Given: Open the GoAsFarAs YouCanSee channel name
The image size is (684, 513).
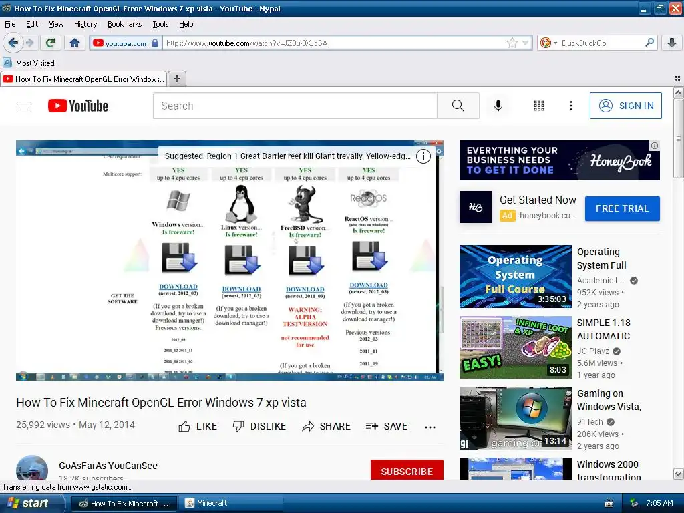Looking at the screenshot, I should (108, 466).
